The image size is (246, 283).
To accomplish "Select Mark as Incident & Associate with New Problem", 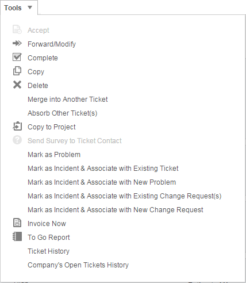I will pos(102,182).
